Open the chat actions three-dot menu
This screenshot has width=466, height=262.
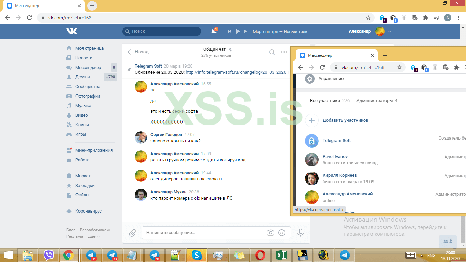click(284, 52)
